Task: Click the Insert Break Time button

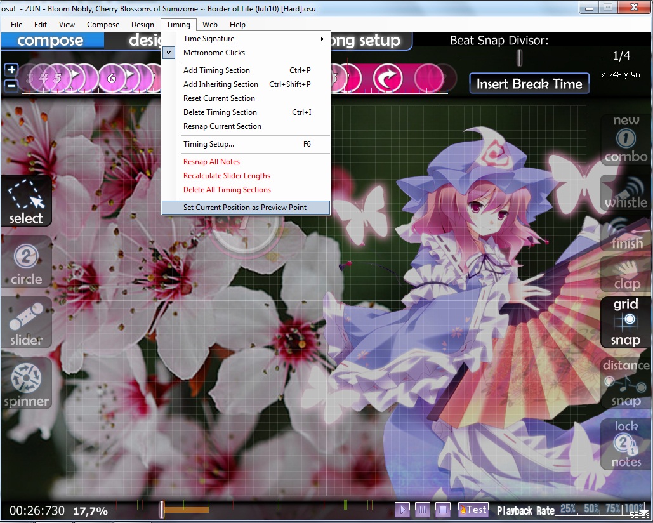Action: pyautogui.click(x=529, y=84)
